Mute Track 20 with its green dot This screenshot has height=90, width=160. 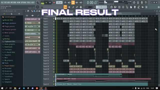coord(54,72)
